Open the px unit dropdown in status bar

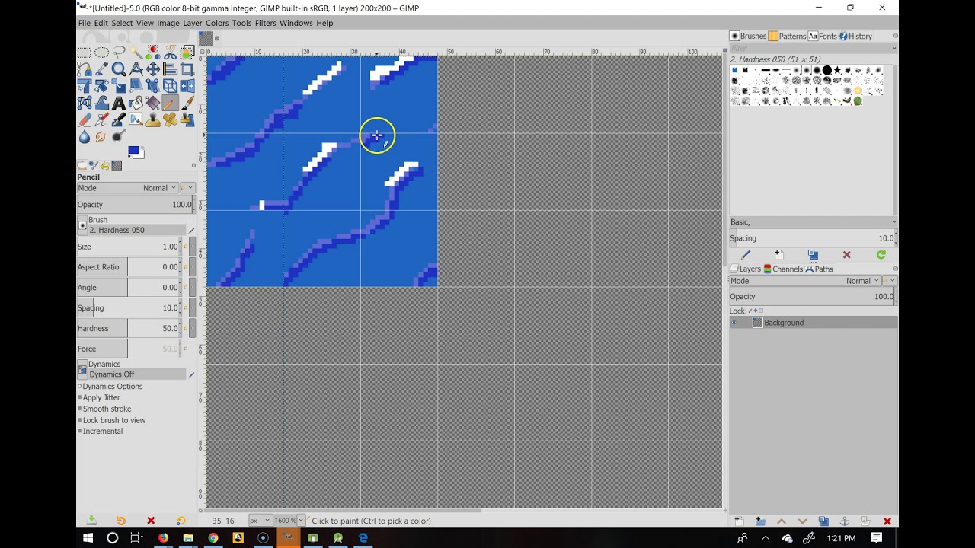(259, 521)
